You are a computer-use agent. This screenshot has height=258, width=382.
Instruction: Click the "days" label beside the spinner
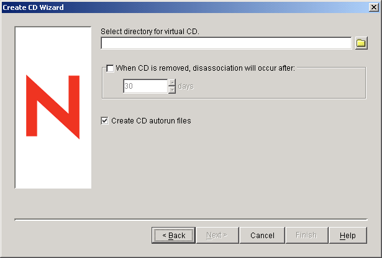[186, 86]
